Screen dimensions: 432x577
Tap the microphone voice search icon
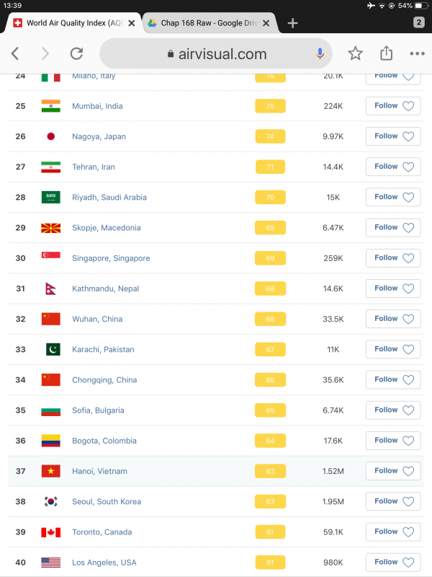[320, 53]
